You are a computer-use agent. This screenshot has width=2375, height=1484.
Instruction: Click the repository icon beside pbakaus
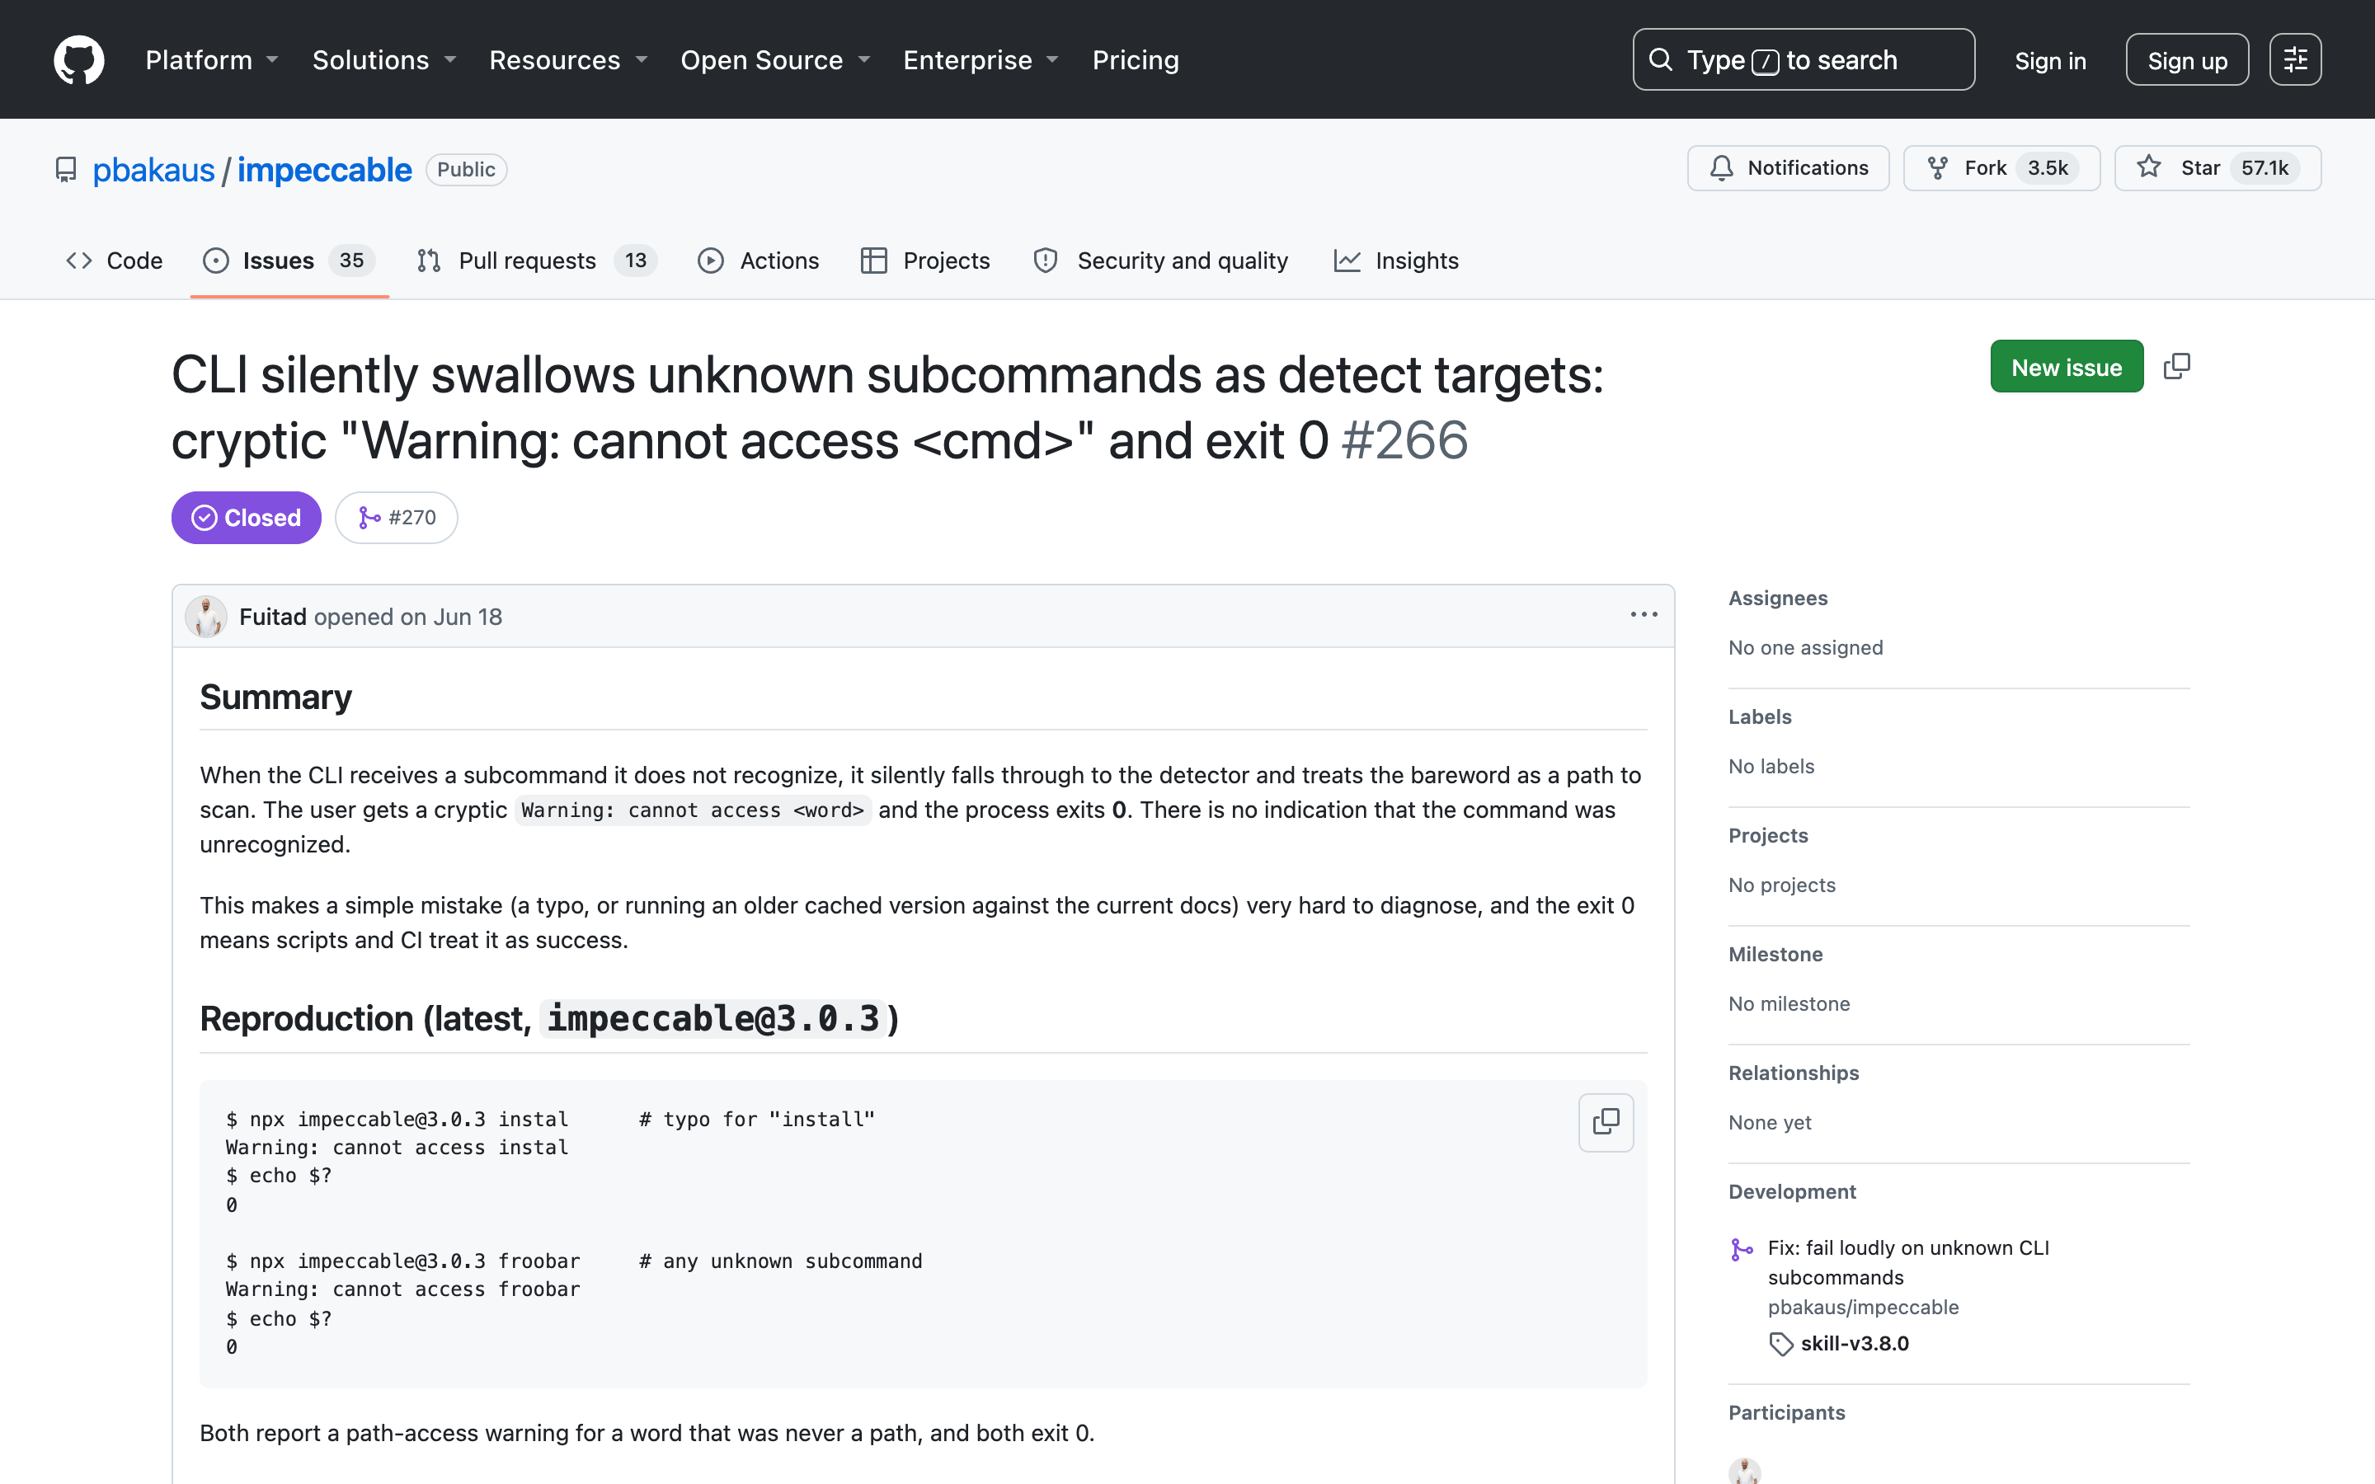point(66,170)
